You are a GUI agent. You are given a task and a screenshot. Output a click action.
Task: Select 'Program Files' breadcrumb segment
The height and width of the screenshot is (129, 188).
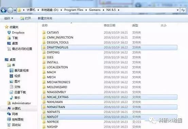(74, 10)
